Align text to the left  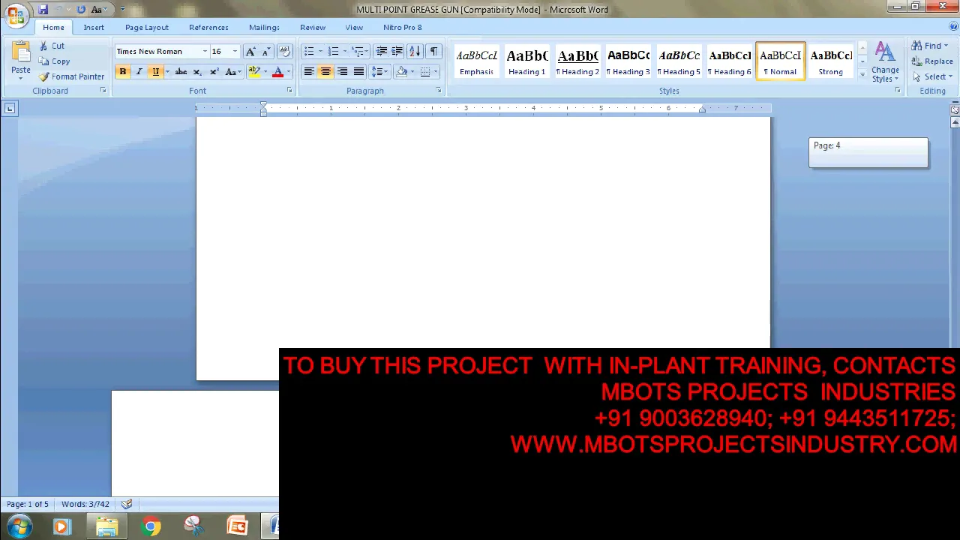pyautogui.click(x=309, y=72)
